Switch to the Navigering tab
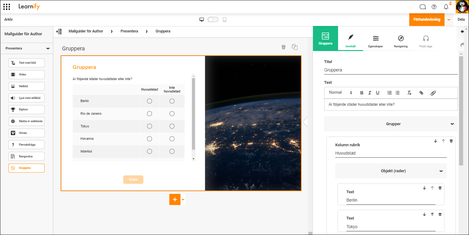Image resolution: width=469 pixels, height=235 pixels. [401, 41]
